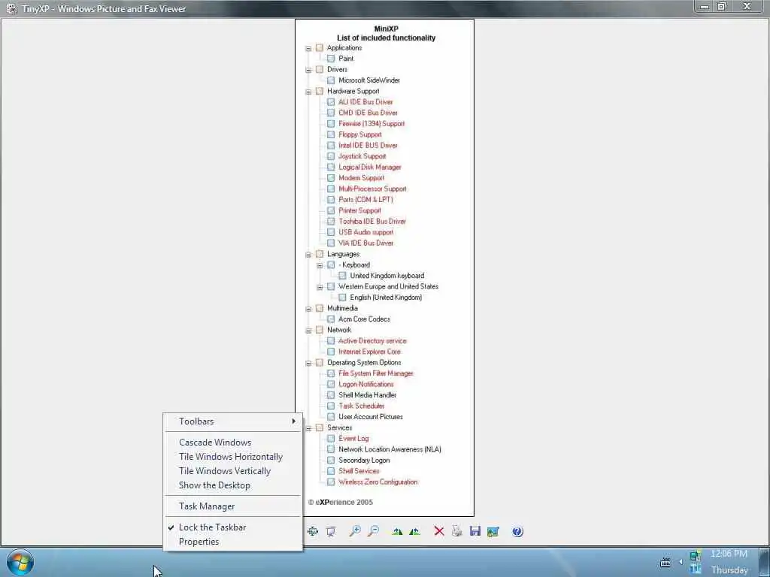Collapse Western Europe and United States node
This screenshot has width=770, height=577.
(320, 286)
